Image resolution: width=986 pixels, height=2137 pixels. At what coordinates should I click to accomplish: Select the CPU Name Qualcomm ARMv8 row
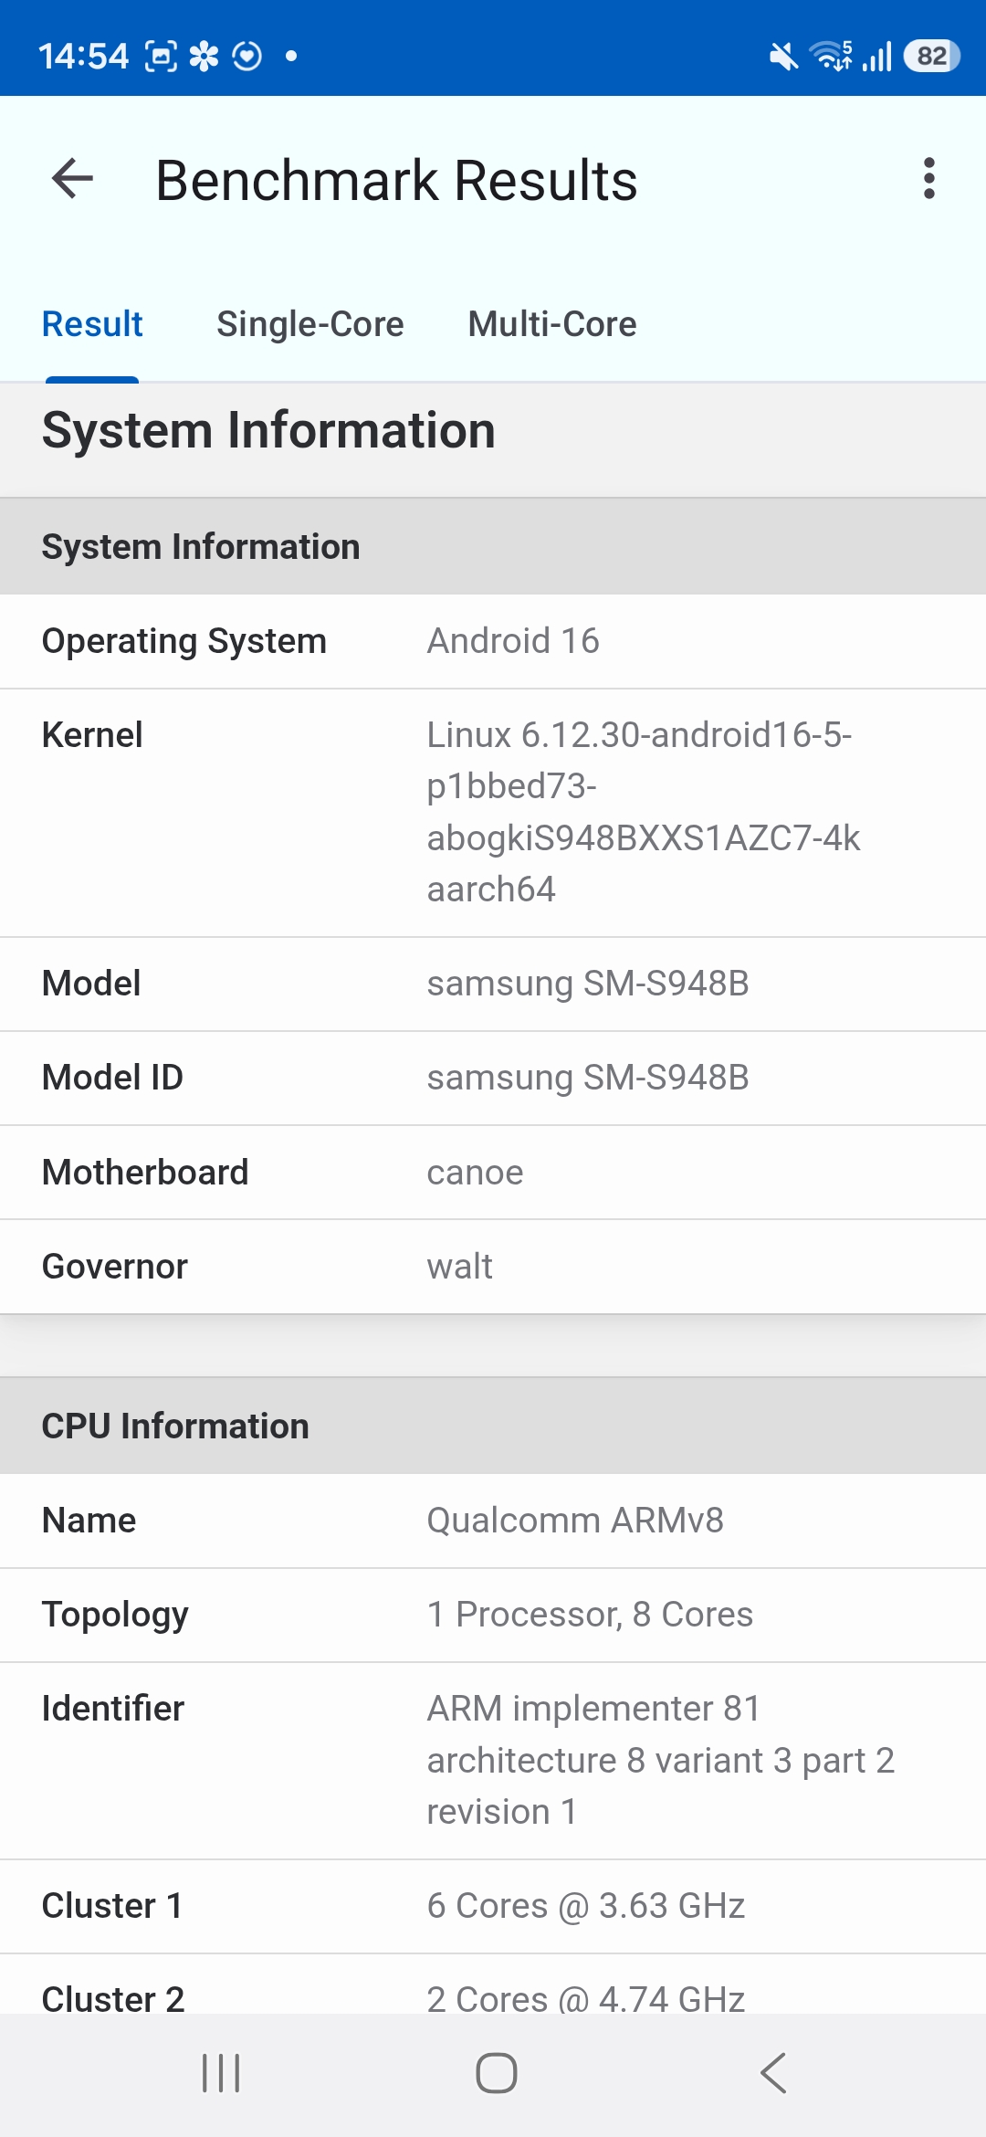493,1521
